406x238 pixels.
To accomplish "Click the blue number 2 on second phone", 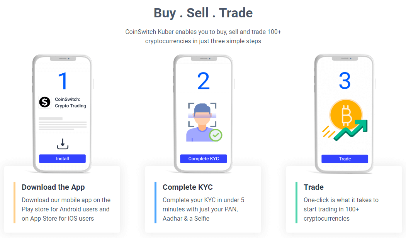I will point(204,81).
